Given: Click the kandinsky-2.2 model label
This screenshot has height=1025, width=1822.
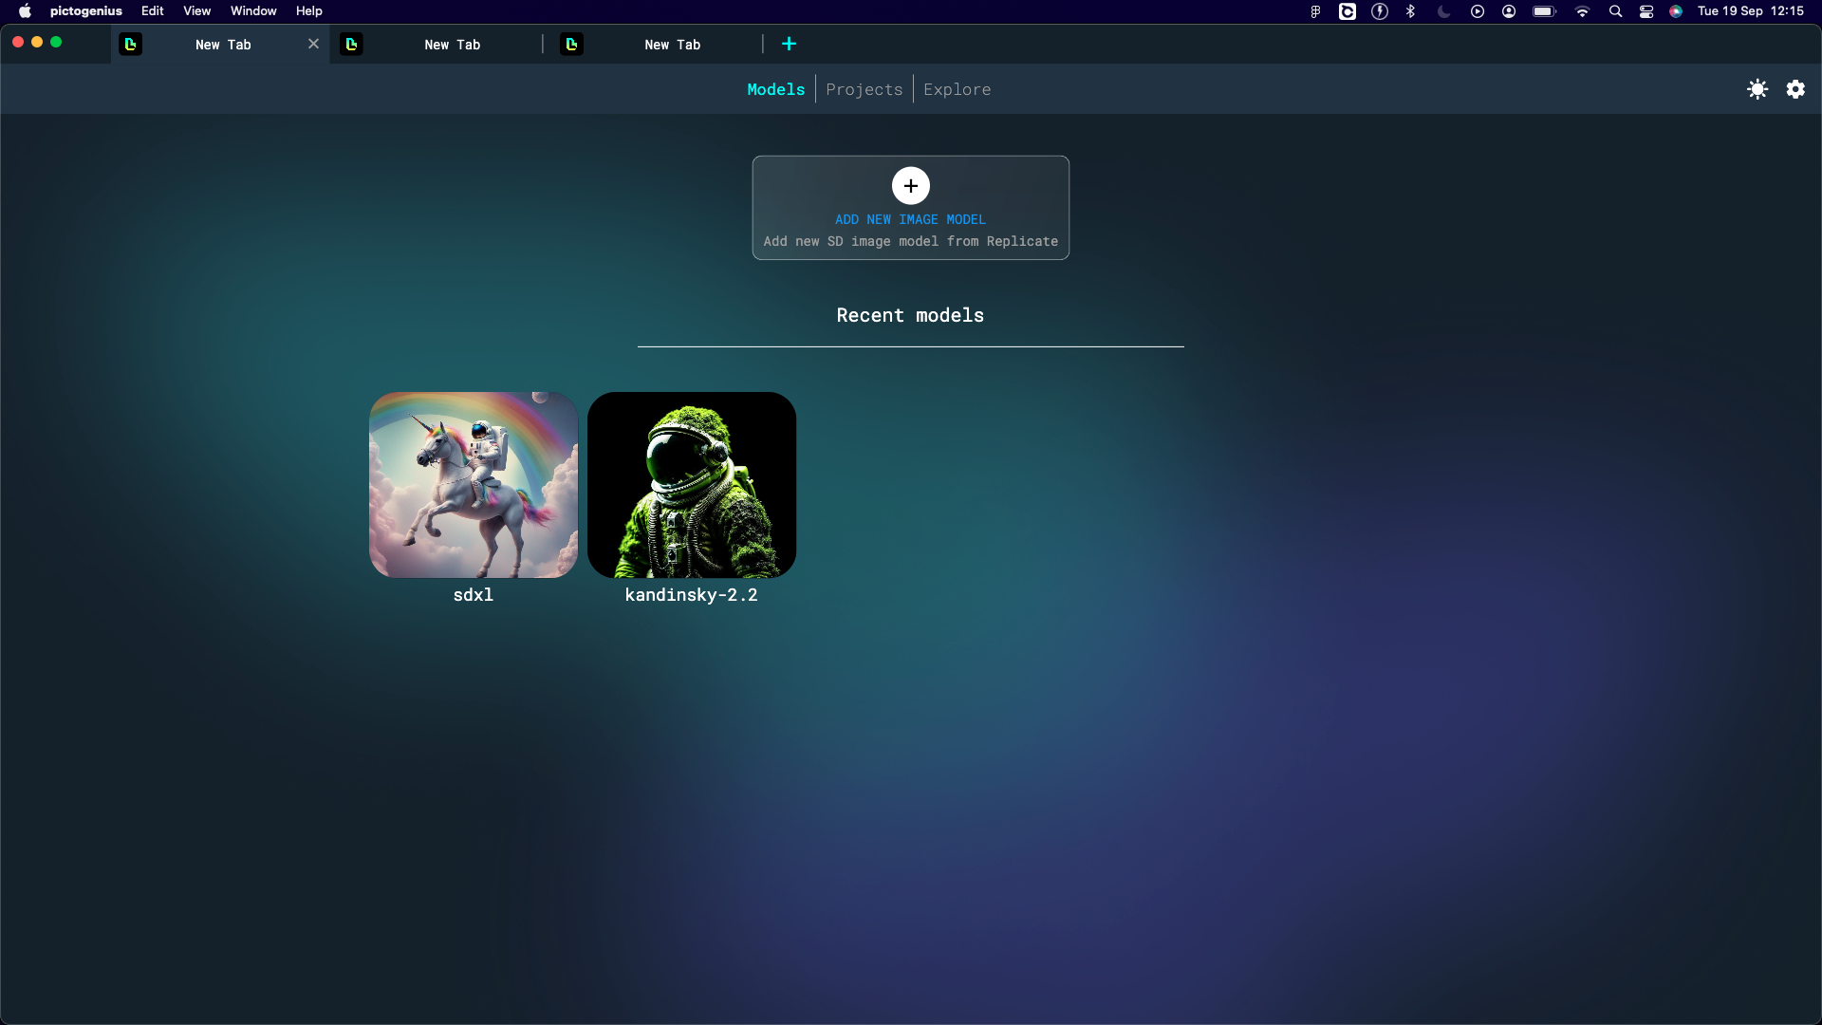Looking at the screenshot, I should tap(692, 595).
